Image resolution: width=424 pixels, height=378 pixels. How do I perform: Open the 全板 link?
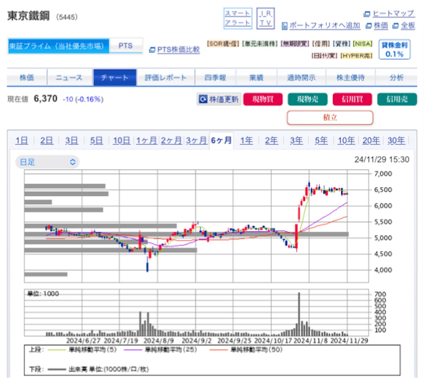tap(408, 26)
